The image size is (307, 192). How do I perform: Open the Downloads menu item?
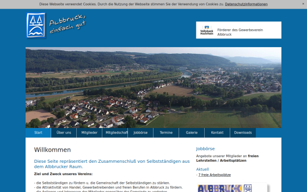243,133
